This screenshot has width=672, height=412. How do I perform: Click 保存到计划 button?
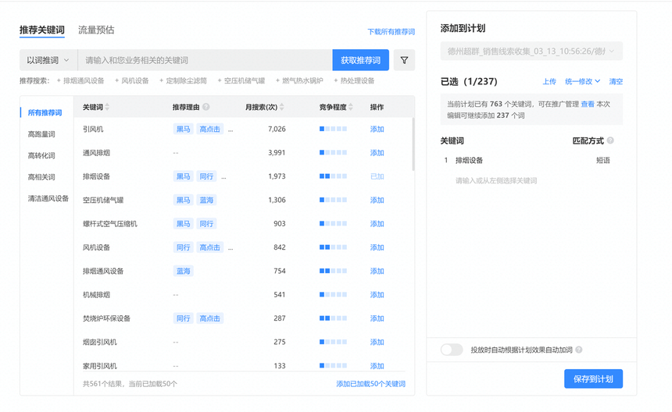(x=592, y=379)
